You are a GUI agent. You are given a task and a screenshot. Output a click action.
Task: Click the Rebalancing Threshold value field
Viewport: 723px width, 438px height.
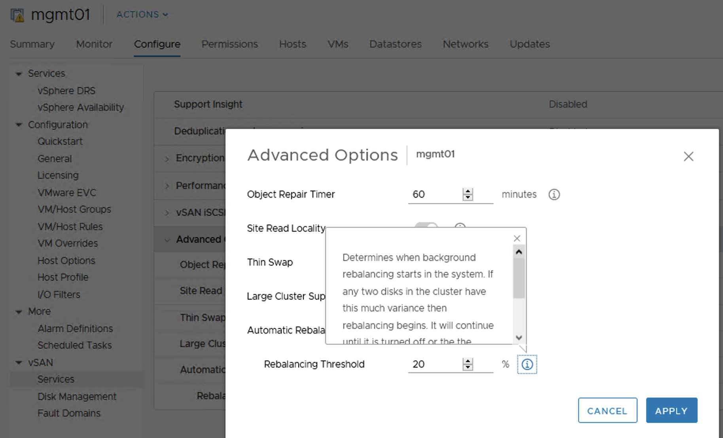(x=434, y=364)
